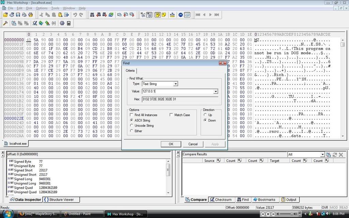The width and height of the screenshot is (349, 218).
Task: Jump to the first item with the rewind icon
Action: pos(198,15)
